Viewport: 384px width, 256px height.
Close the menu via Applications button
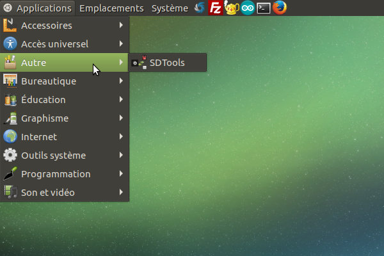(x=38, y=8)
